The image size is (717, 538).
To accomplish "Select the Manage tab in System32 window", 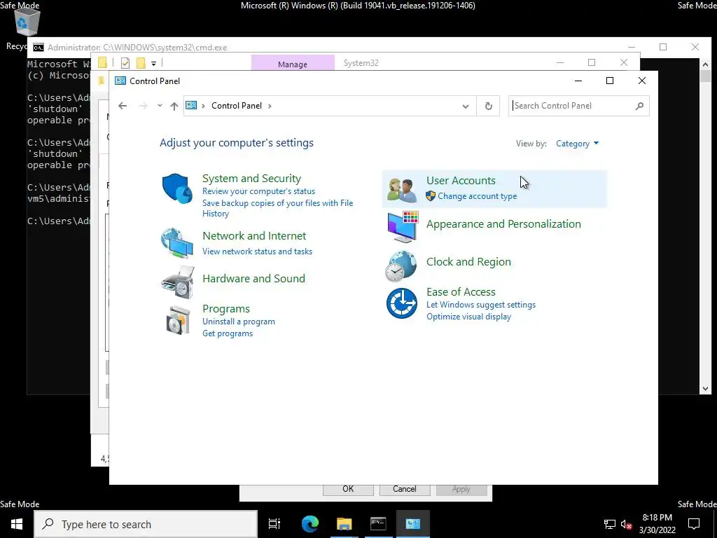I will point(293,64).
